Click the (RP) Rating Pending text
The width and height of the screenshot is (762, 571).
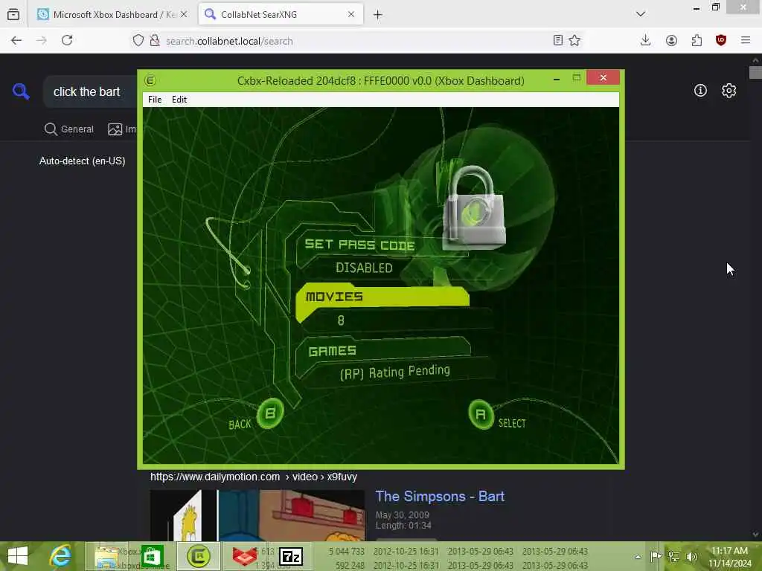tap(394, 372)
